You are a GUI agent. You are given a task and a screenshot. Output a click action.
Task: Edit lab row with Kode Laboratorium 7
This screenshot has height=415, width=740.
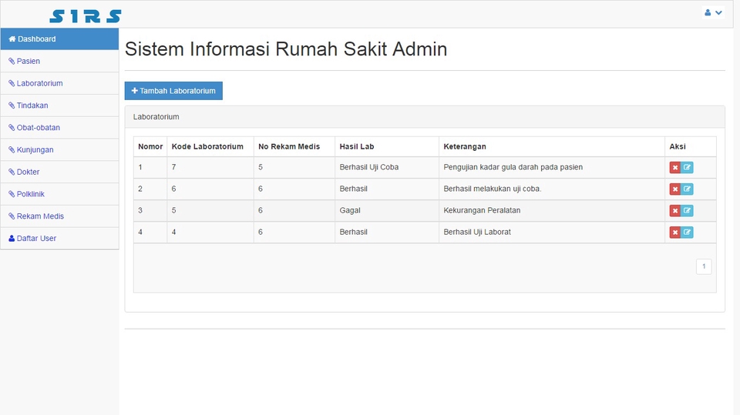688,167
